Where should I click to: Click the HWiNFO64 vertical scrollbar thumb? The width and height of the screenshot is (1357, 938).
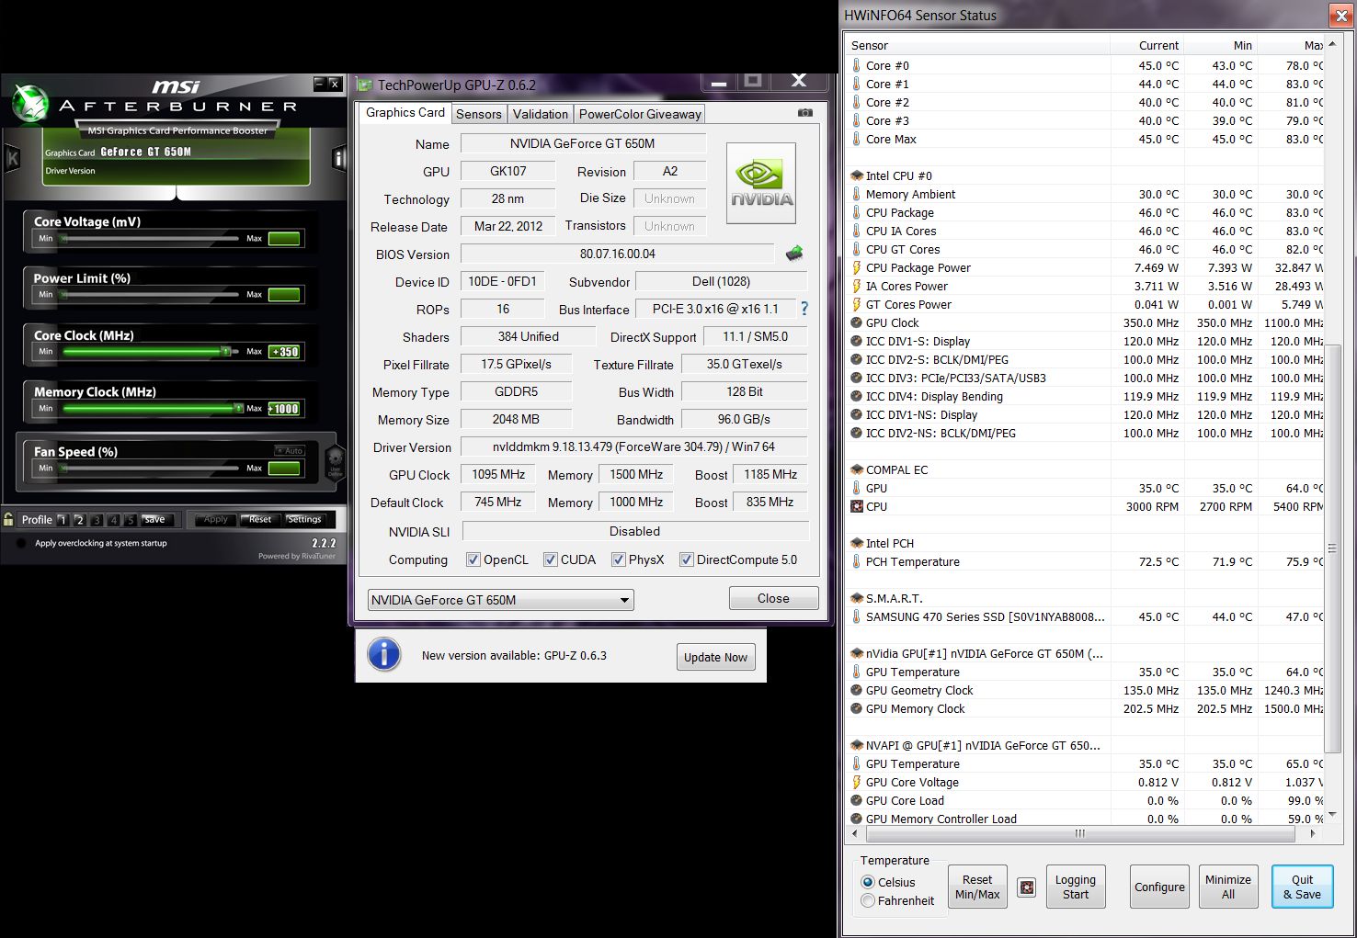[x=1332, y=548]
